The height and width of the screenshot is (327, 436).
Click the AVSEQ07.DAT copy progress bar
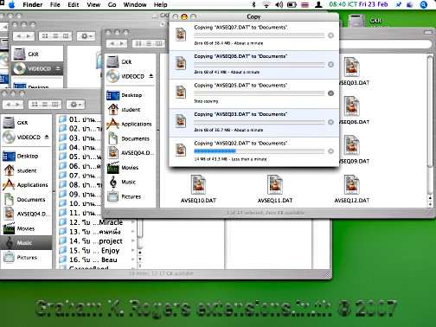click(260, 35)
